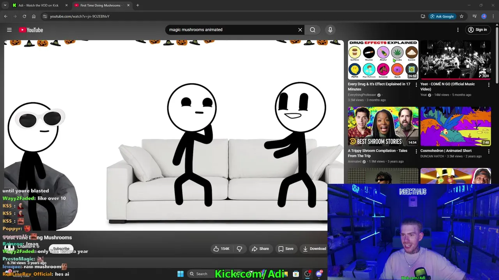This screenshot has width=499, height=280.
Task: Open Cosmohedron animated short thumbnail
Action: [455, 126]
